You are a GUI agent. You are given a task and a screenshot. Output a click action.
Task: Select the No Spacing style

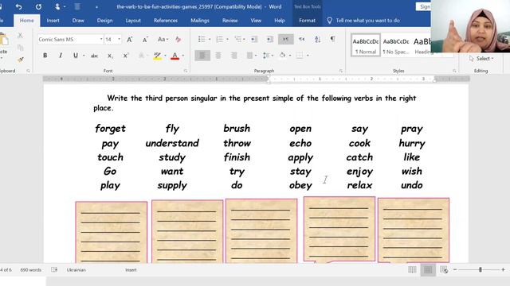pyautogui.click(x=396, y=45)
